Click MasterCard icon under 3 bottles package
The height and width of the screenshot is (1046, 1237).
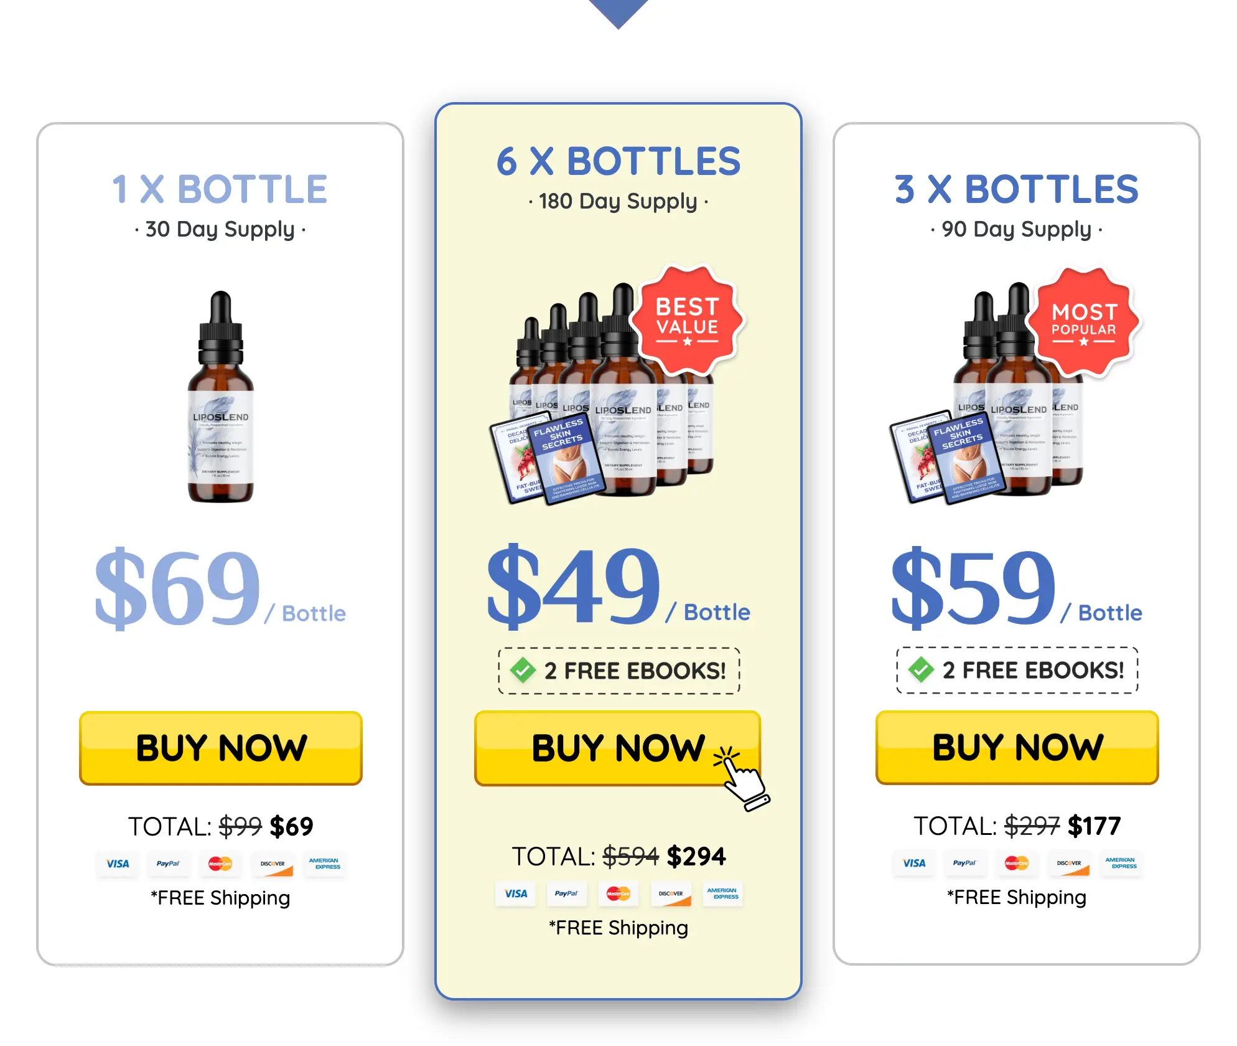click(1016, 863)
